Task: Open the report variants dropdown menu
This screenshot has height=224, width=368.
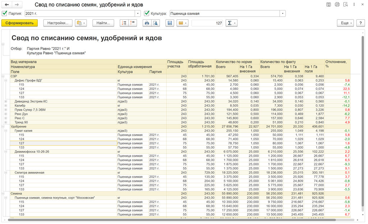Action: (x=81, y=23)
